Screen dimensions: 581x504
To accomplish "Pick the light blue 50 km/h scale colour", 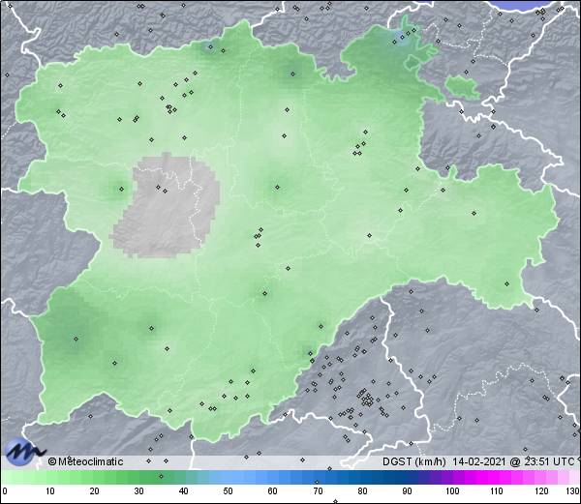I will 228,477.
